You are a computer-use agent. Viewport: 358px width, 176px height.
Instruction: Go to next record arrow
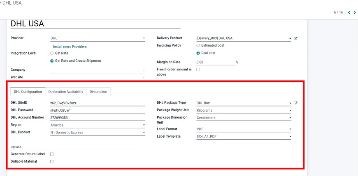click(x=355, y=13)
